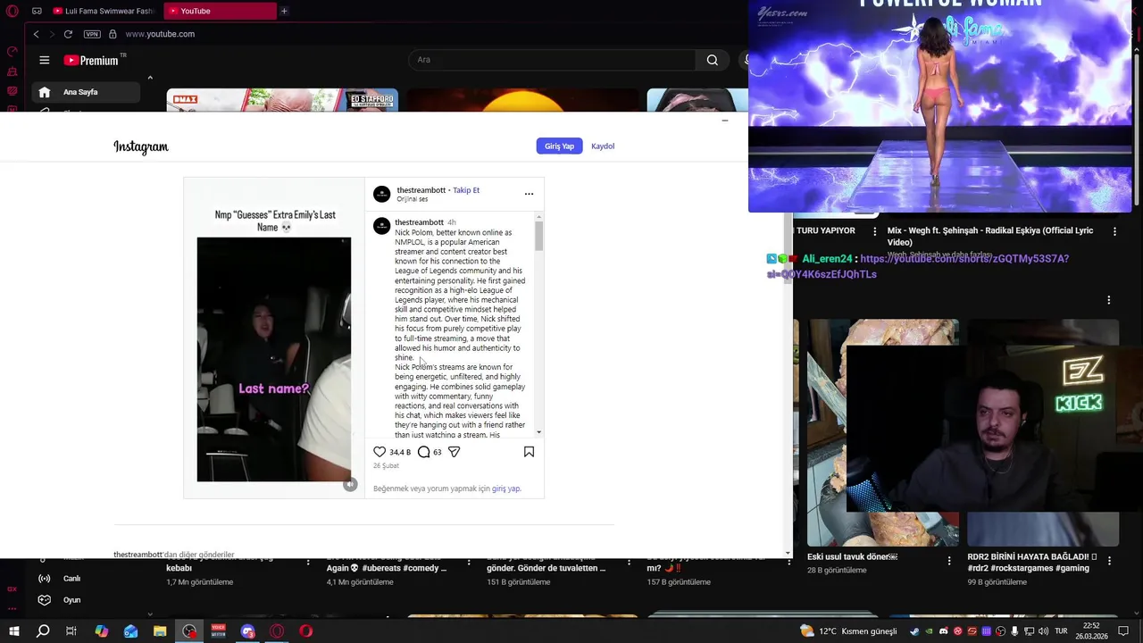Image resolution: width=1143 pixels, height=643 pixels.
Task: Share the post with paper-plane icon
Action: (454, 452)
